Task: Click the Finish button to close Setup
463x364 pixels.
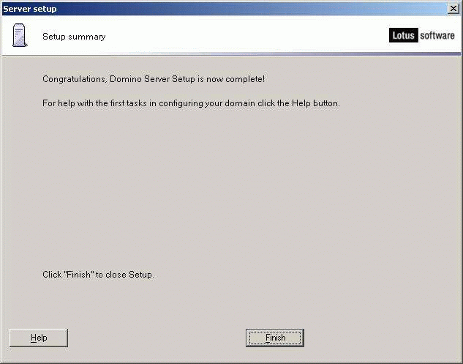Action: click(x=274, y=338)
